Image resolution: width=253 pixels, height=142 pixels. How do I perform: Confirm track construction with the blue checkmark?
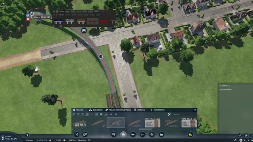pyautogui.click(x=28, y=15)
